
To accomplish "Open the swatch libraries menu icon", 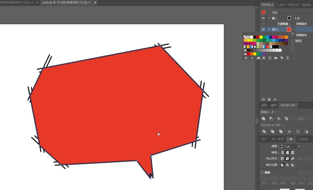I will [x=246, y=58].
